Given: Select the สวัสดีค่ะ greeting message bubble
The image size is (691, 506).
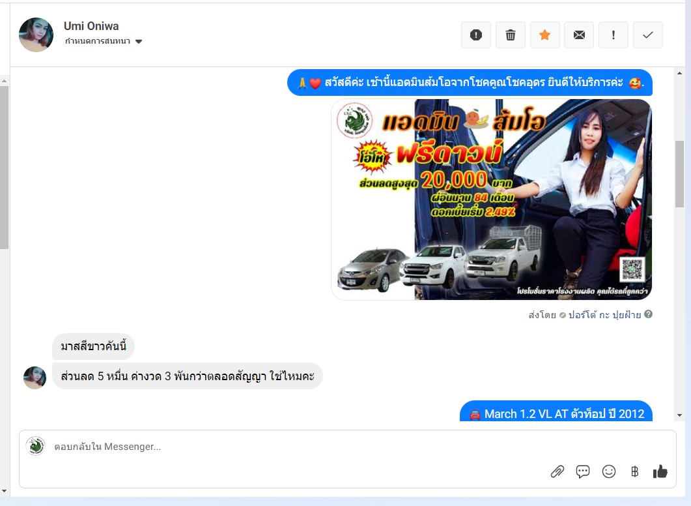Looking at the screenshot, I should tap(470, 83).
